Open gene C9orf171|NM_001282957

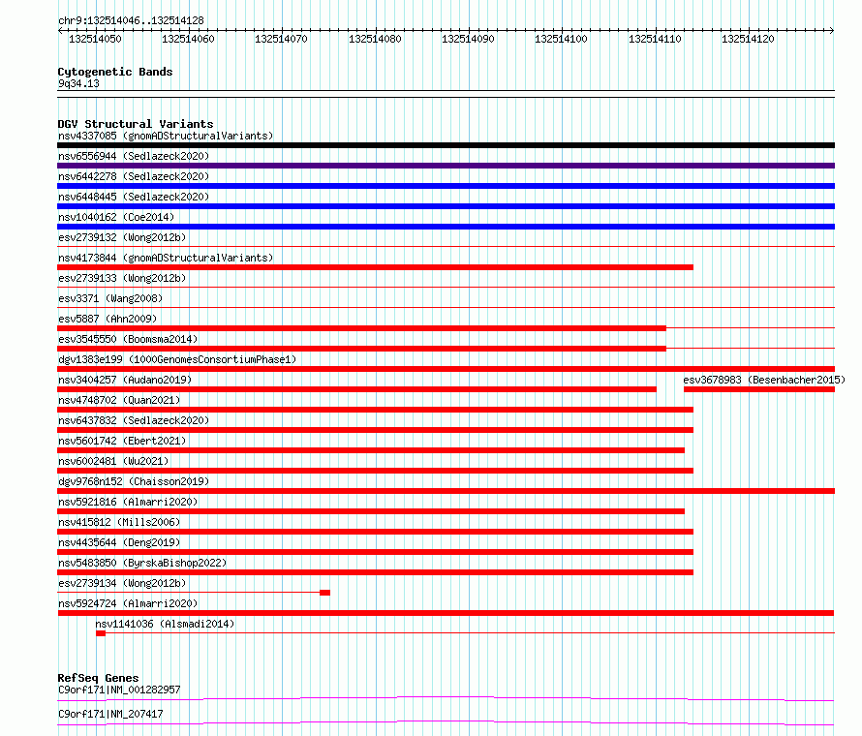pyautogui.click(x=119, y=690)
